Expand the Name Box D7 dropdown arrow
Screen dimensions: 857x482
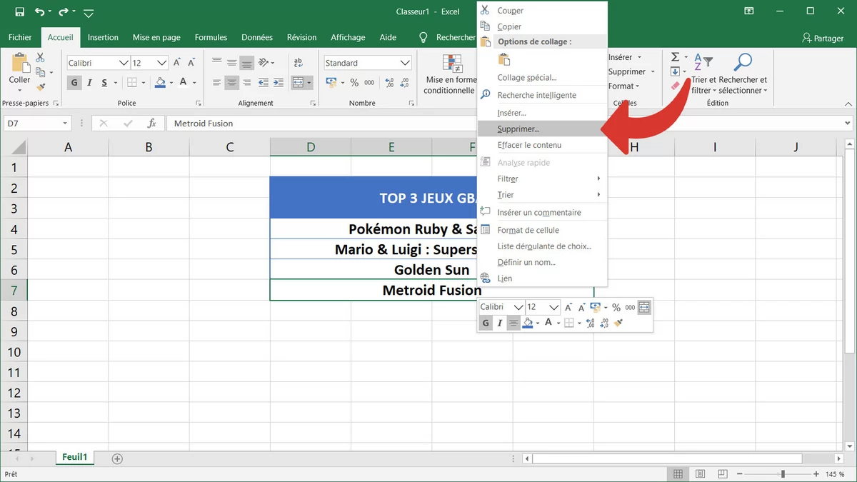pyautogui.click(x=65, y=124)
